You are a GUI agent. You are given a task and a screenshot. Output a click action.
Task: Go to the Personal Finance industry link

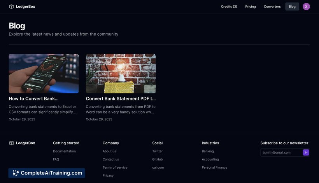pyautogui.click(x=214, y=167)
